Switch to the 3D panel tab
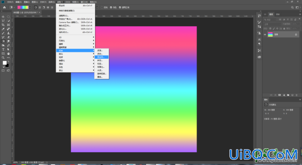This screenshot has height=165, width=302. (265, 14)
